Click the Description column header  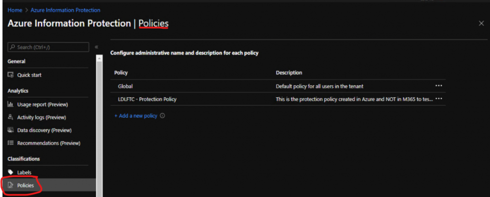pyautogui.click(x=289, y=73)
